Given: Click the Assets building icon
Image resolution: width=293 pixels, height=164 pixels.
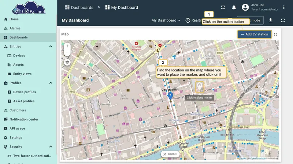Looking at the screenshot, I should [10, 65].
